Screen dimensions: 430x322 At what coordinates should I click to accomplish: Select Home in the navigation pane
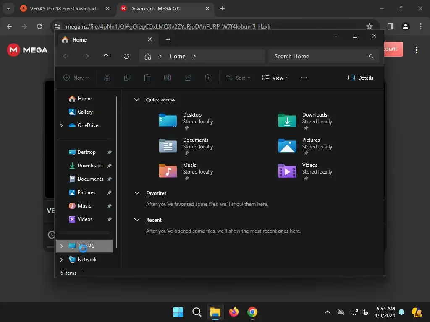(x=84, y=98)
